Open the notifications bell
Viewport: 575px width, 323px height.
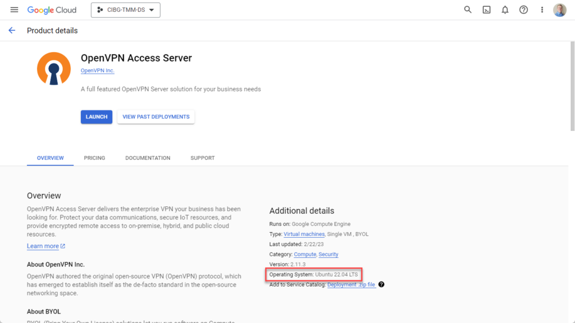(x=505, y=10)
